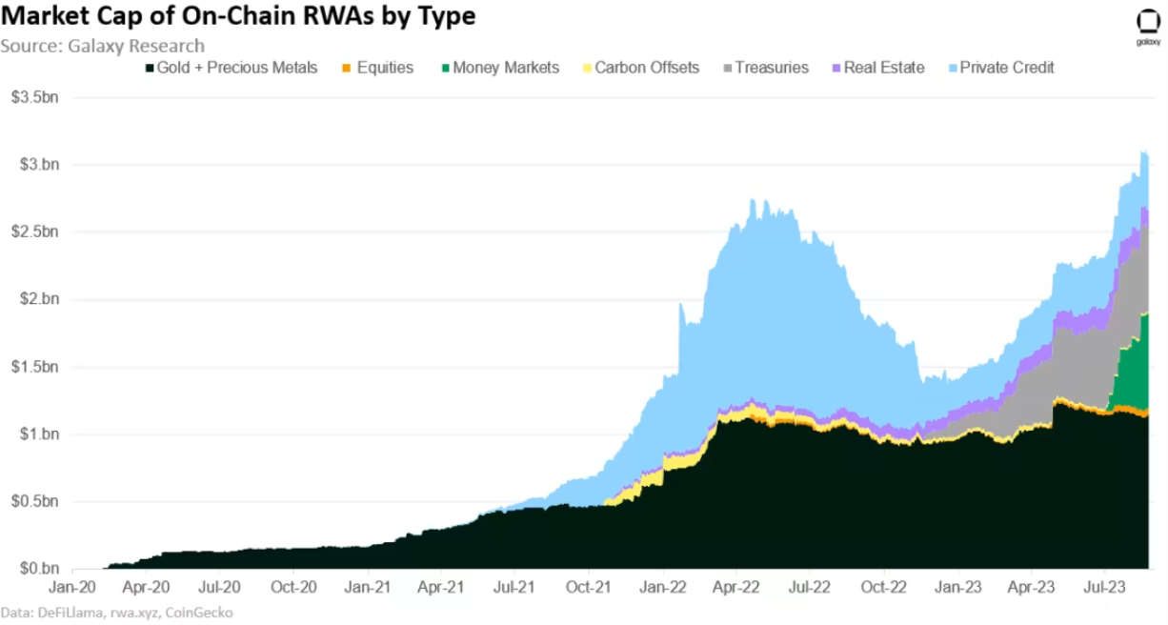Click the Oct-21 x-axis label
This screenshot has height=625, width=1168.
pos(589,587)
